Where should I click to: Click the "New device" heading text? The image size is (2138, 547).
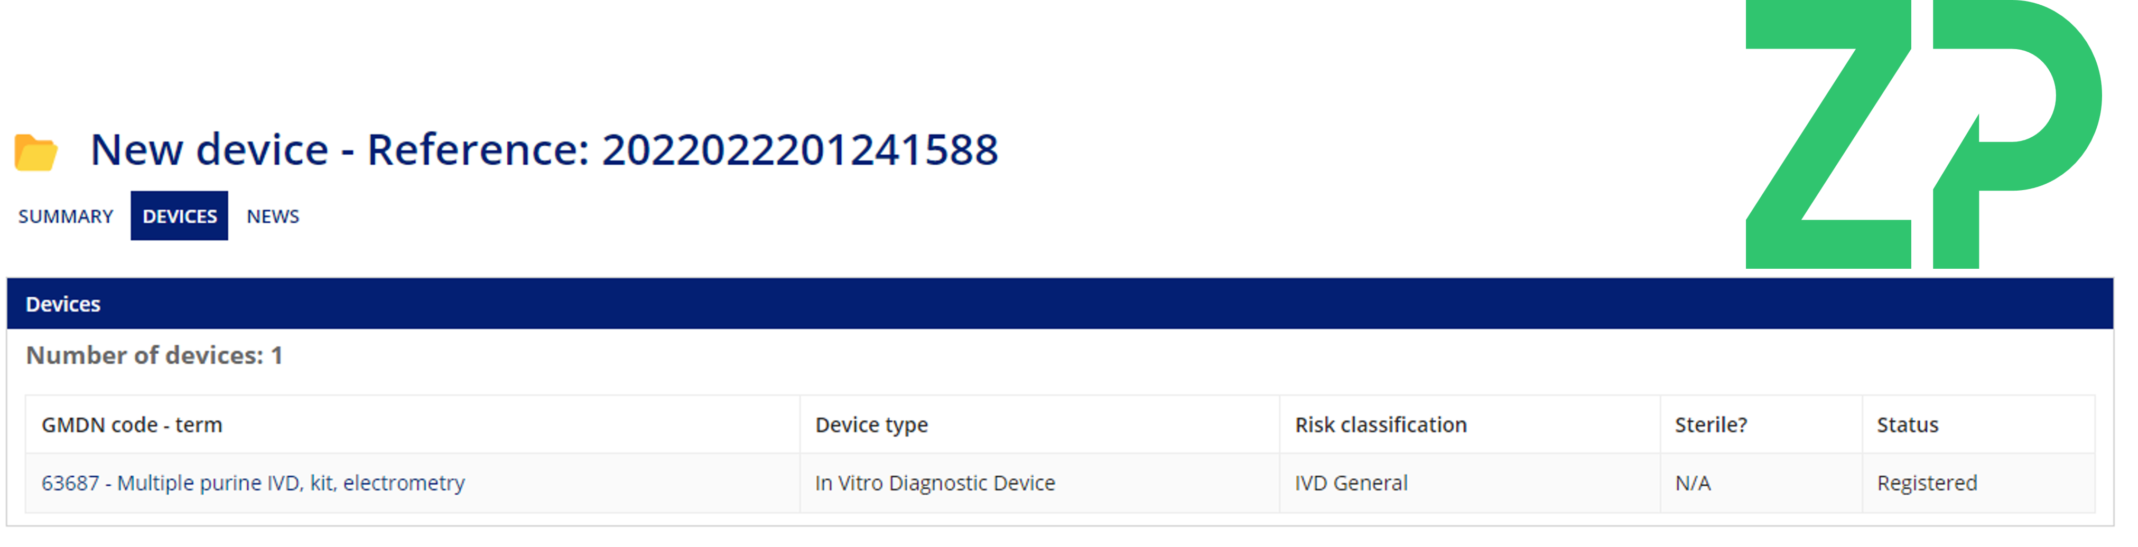pos(209,150)
